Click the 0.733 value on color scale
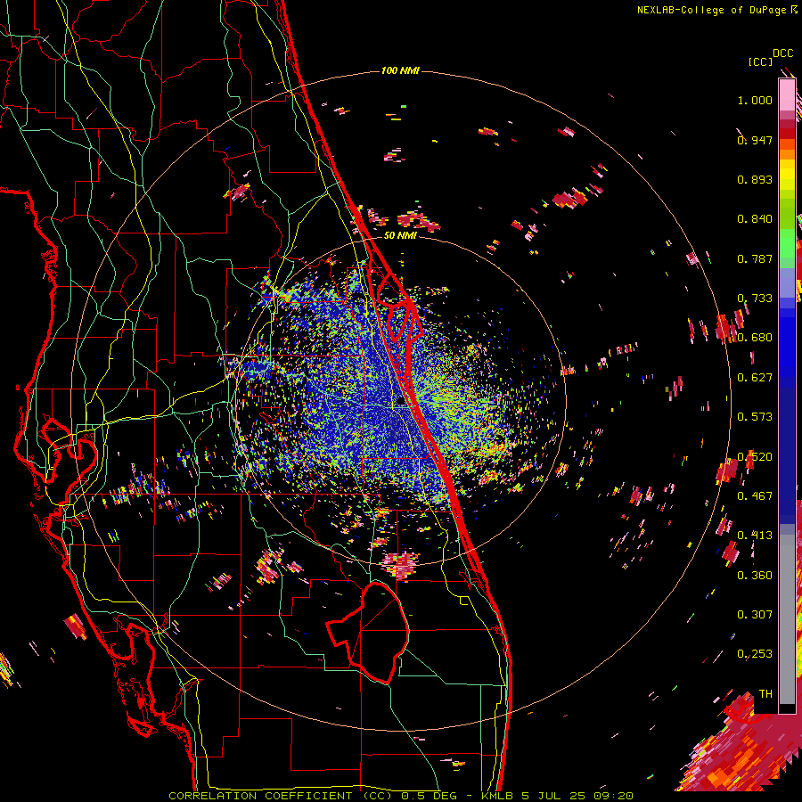802x802 pixels. (x=755, y=299)
